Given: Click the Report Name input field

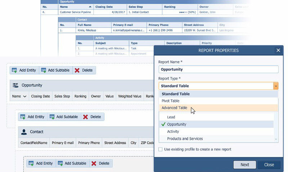Looking at the screenshot, I should (x=218, y=69).
